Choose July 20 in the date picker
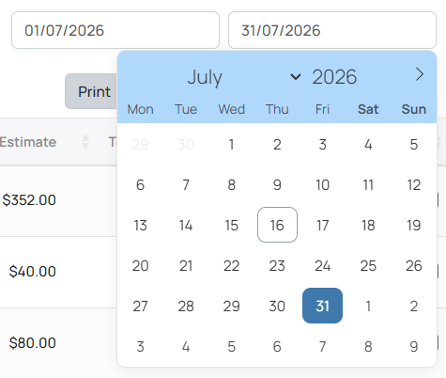The height and width of the screenshot is (378, 446). click(140, 266)
